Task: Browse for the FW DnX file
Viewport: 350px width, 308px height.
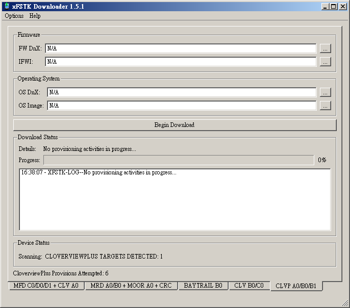Action: (x=325, y=48)
